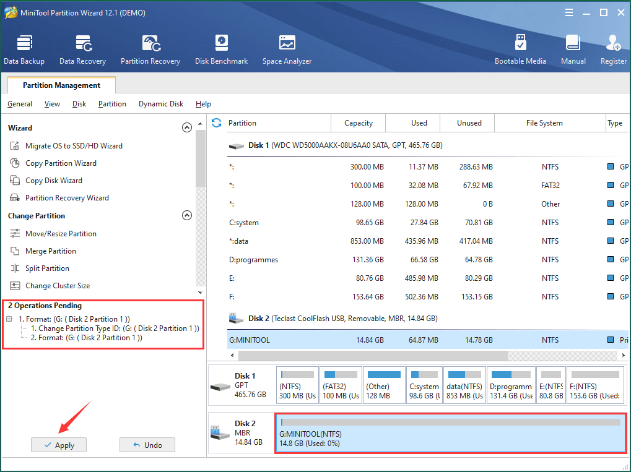Collapse the Wizard section
631x472 pixels.
click(x=187, y=127)
